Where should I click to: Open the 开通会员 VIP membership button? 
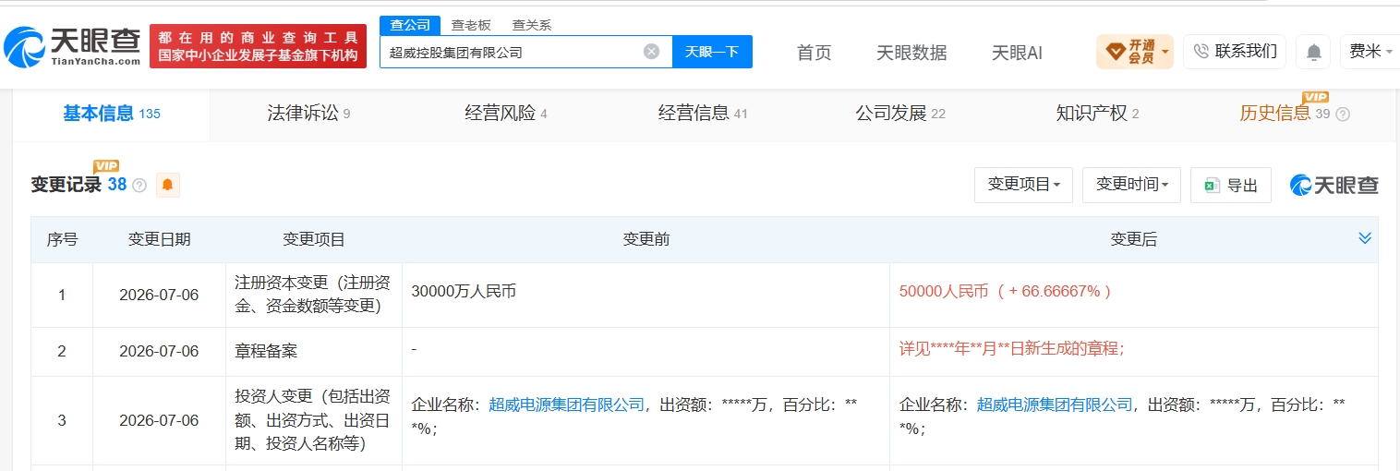pos(1135,52)
